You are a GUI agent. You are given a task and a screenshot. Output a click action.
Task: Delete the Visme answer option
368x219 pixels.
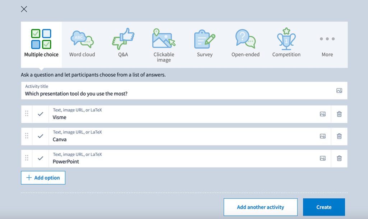(339, 114)
